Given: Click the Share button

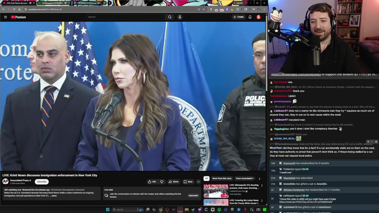Looking at the screenshot, I should click(x=174, y=182).
